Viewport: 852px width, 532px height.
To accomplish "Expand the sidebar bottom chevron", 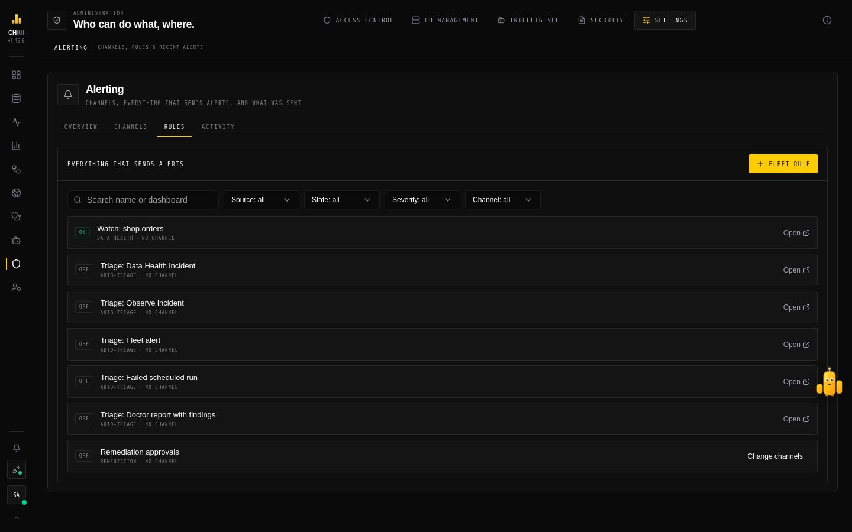I will pyautogui.click(x=17, y=518).
